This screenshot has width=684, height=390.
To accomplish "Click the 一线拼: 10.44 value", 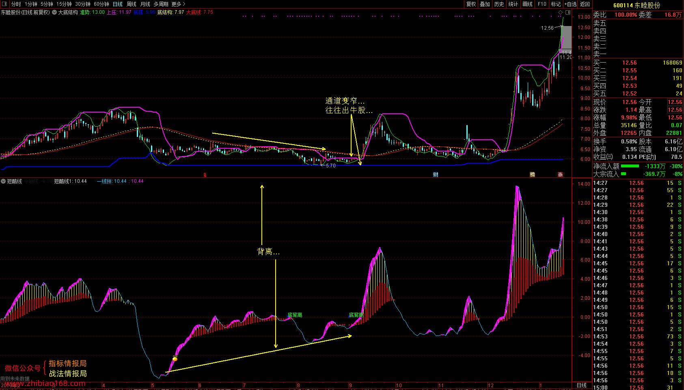I will tap(112, 181).
